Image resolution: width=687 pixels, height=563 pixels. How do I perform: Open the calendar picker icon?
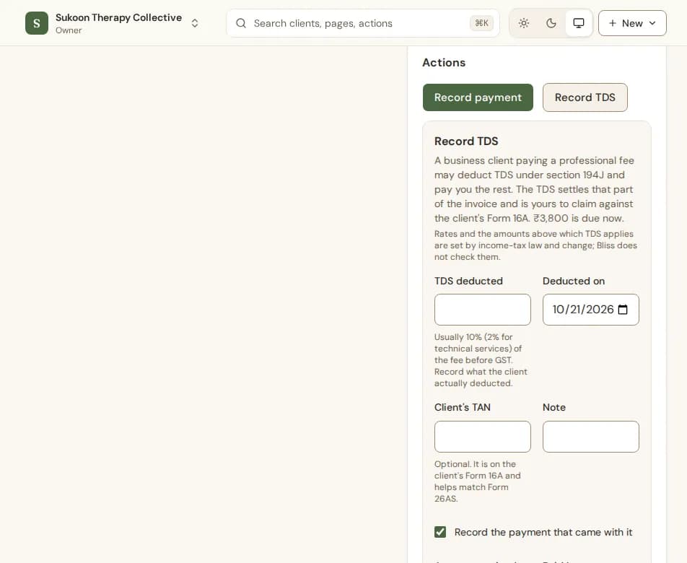[x=623, y=310]
